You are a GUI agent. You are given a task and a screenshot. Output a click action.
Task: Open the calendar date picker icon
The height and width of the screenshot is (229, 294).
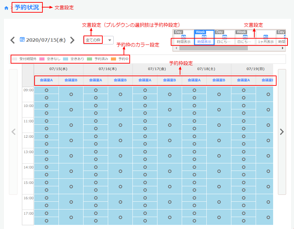pyautogui.click(x=22, y=40)
